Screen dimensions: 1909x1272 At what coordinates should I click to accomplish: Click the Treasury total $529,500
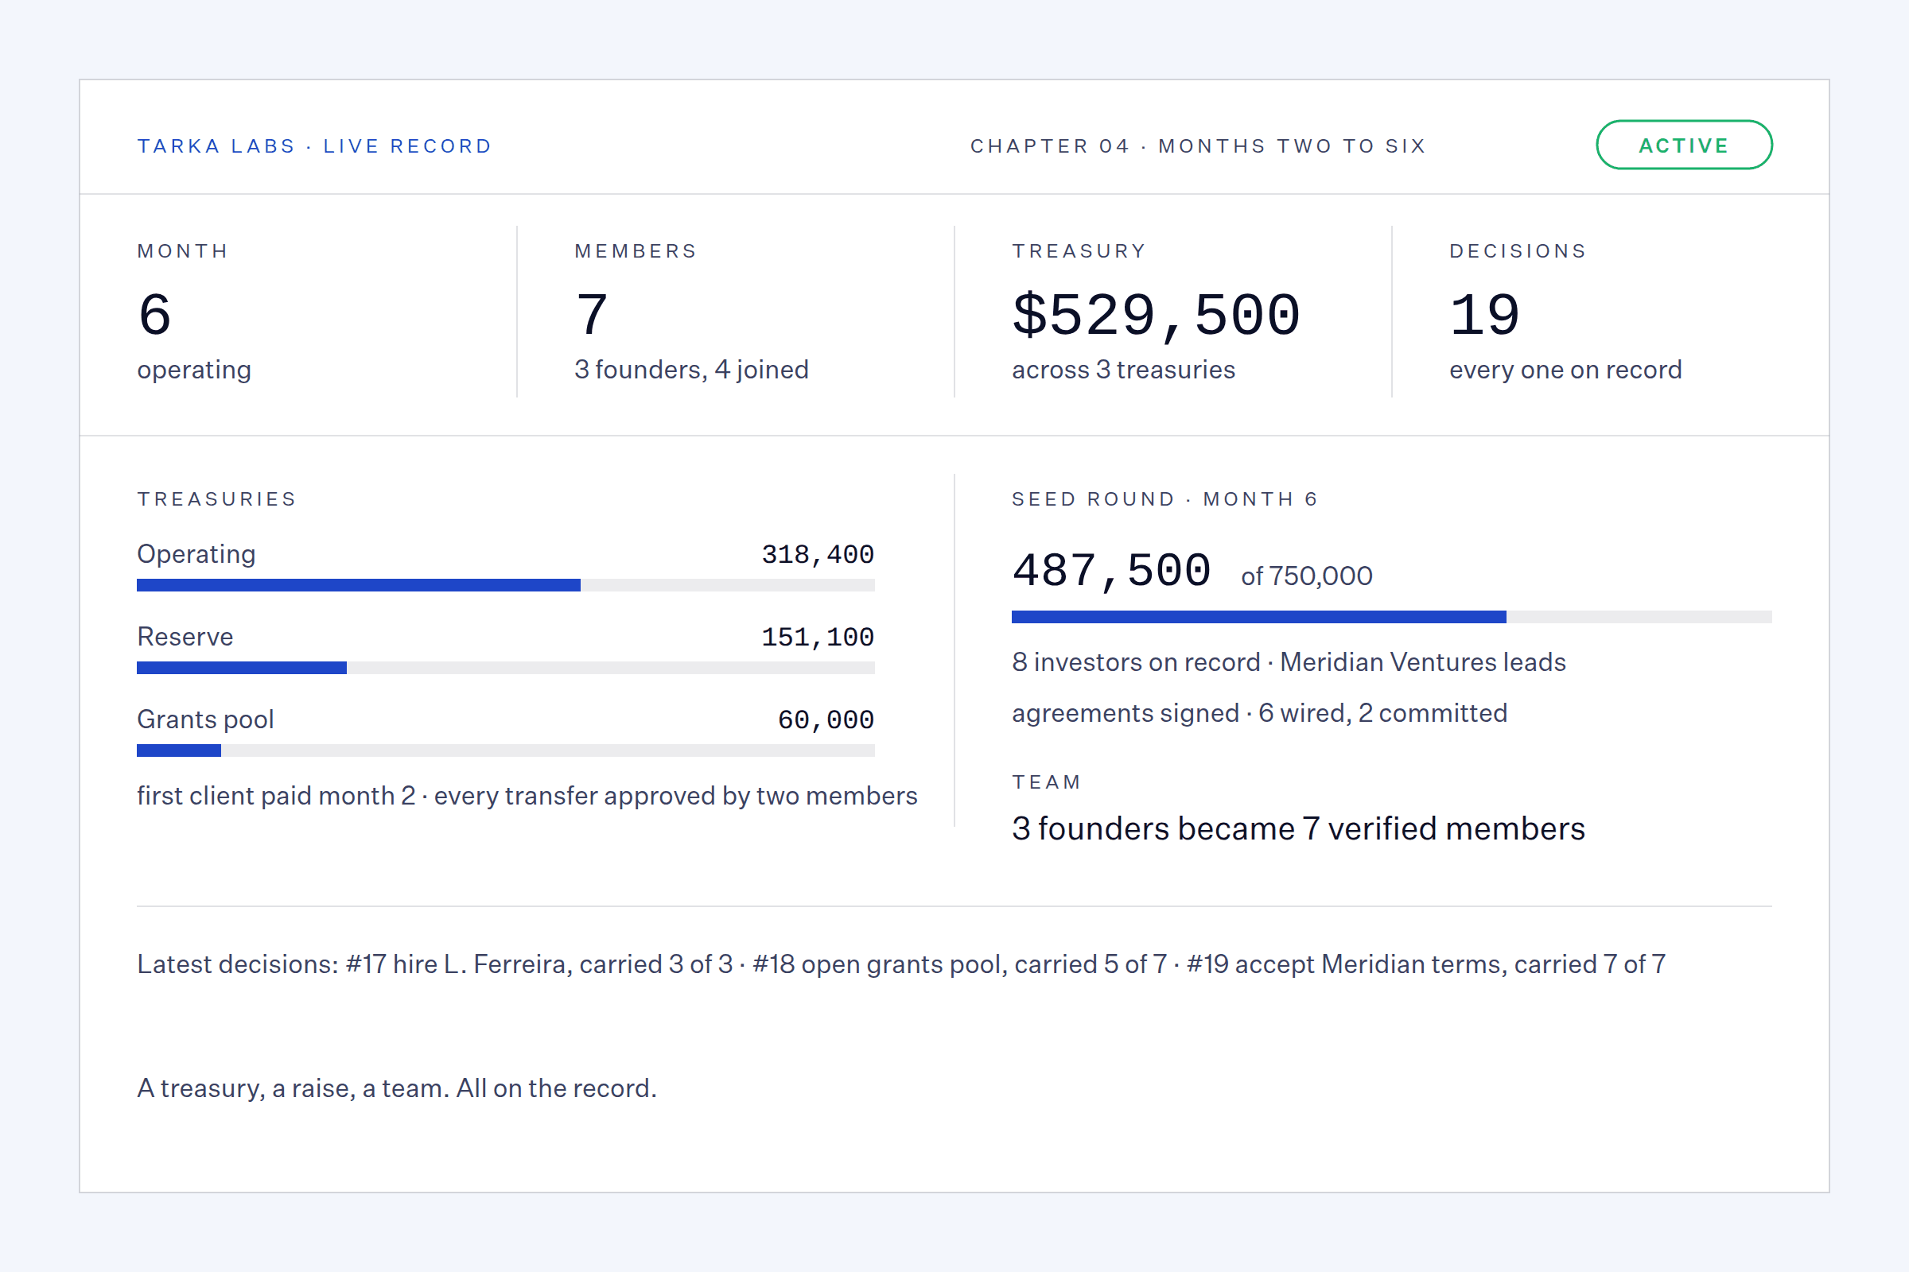tap(1156, 315)
